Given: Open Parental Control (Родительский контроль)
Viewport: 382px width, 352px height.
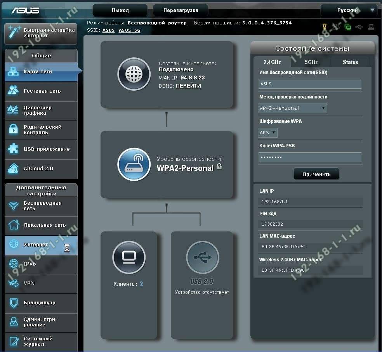Looking at the screenshot, I should click(x=41, y=130).
